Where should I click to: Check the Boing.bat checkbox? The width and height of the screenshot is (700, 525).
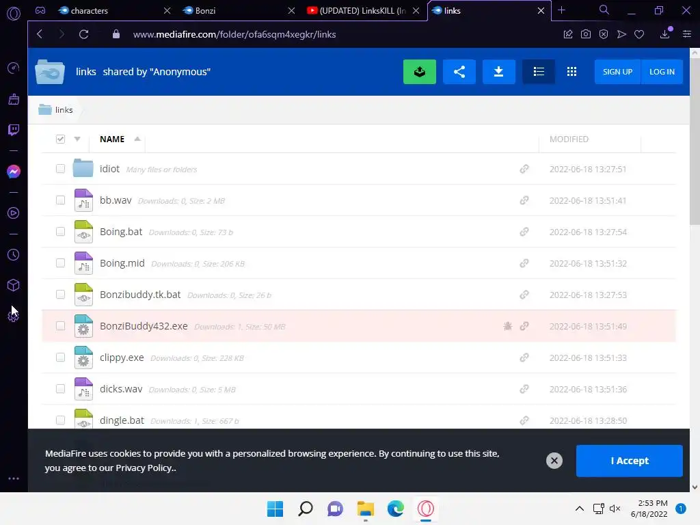60,231
